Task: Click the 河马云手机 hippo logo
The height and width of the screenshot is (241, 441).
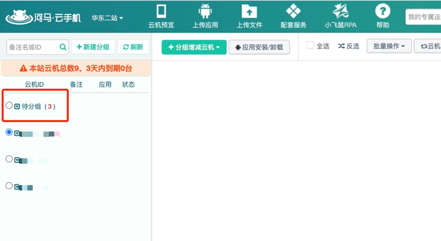Action: coord(19,17)
